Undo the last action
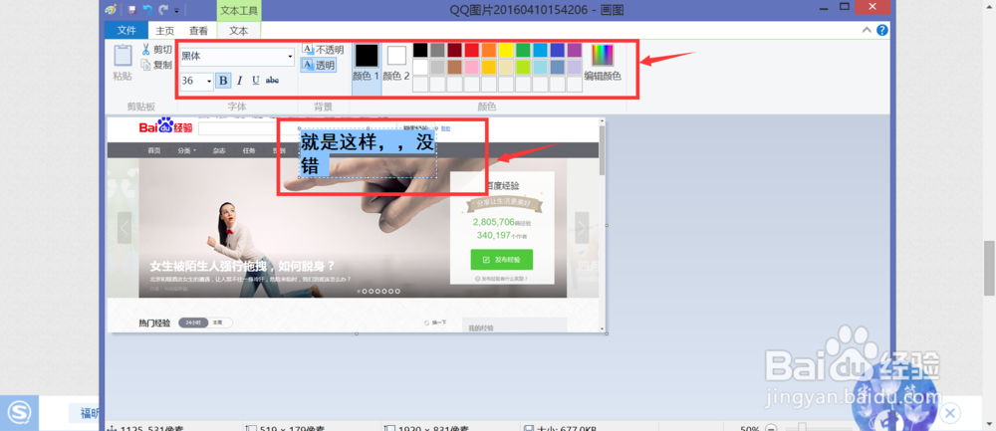The height and width of the screenshot is (431, 996). pos(147,10)
